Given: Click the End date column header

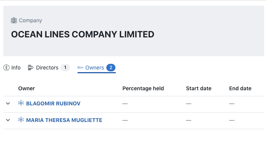Looking at the screenshot, I should (240, 88).
